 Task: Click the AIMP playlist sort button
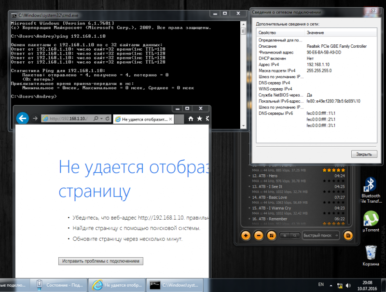tap(285, 236)
